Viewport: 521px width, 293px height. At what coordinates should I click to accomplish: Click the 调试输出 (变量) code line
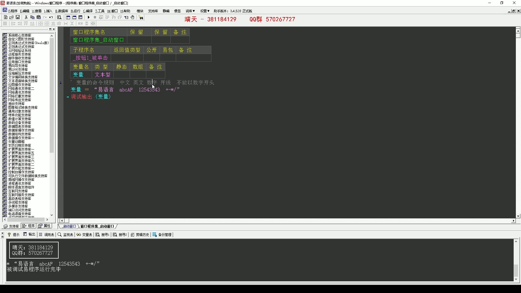[91, 97]
